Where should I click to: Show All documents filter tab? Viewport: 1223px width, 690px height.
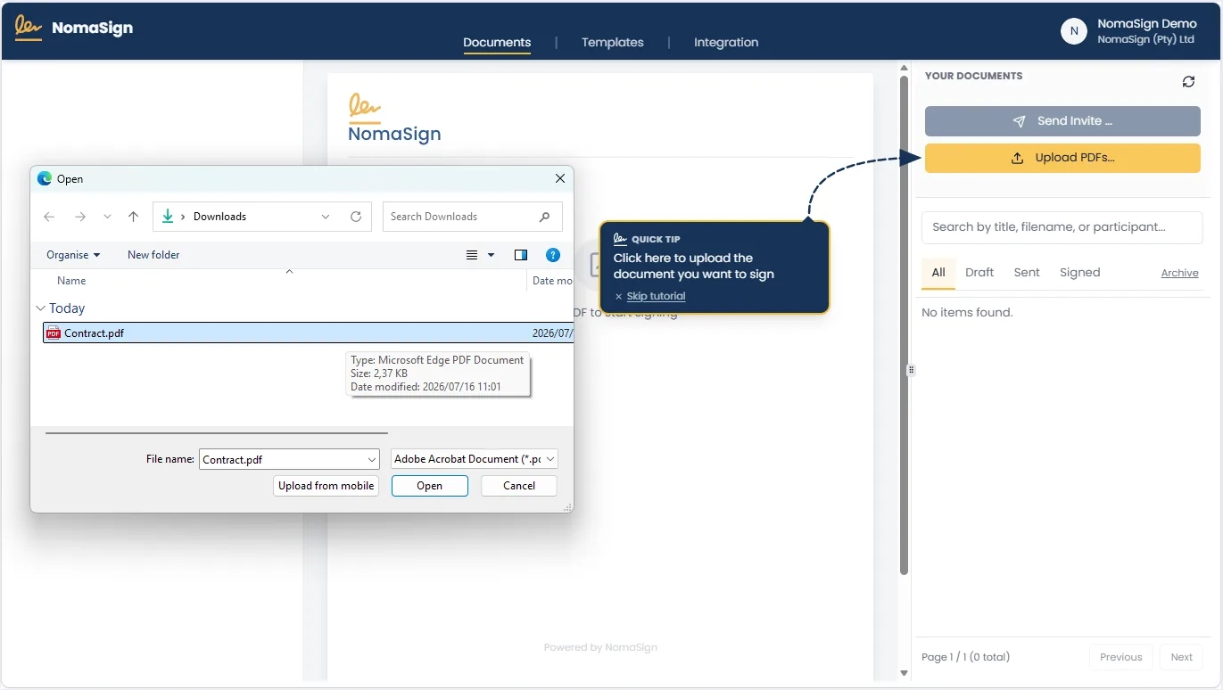point(938,273)
